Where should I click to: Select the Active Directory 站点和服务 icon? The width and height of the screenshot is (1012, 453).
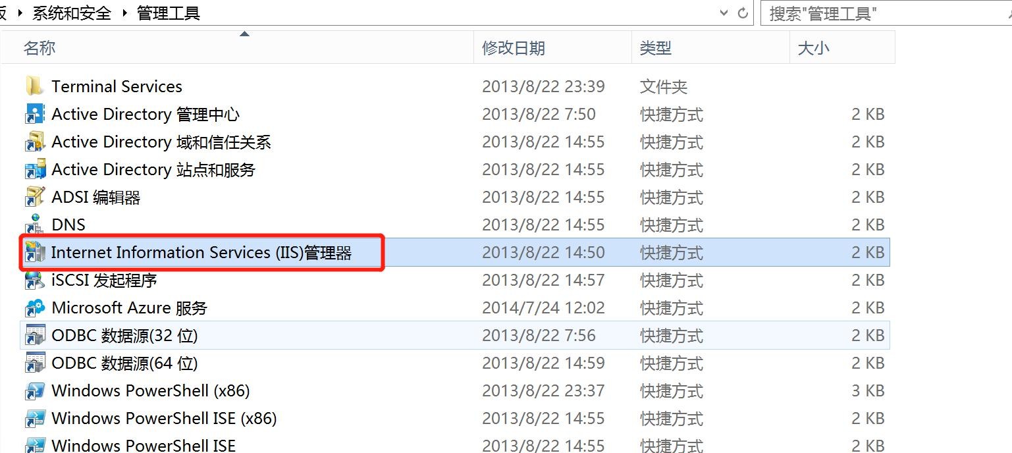[x=34, y=169]
